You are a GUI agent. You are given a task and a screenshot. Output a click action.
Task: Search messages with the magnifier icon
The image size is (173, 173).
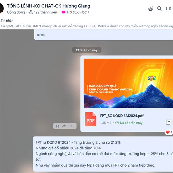[x=159, y=8]
